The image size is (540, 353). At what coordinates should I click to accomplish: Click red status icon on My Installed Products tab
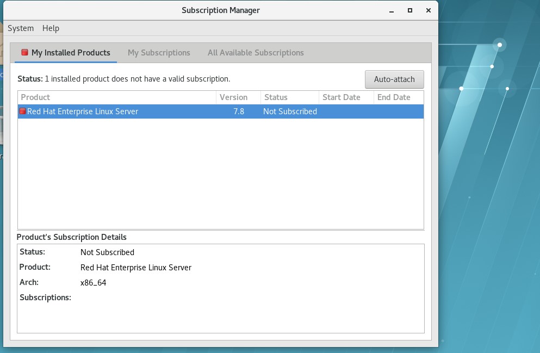(x=24, y=52)
